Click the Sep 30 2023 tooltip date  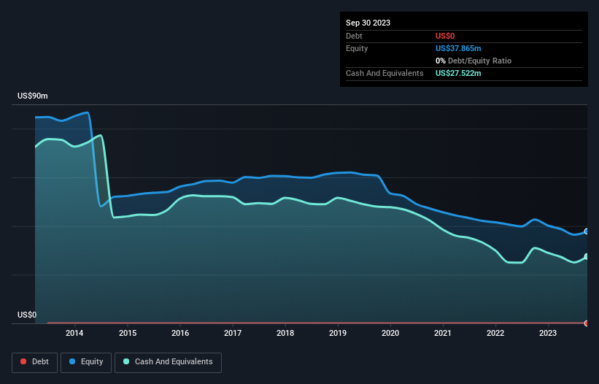(x=368, y=23)
